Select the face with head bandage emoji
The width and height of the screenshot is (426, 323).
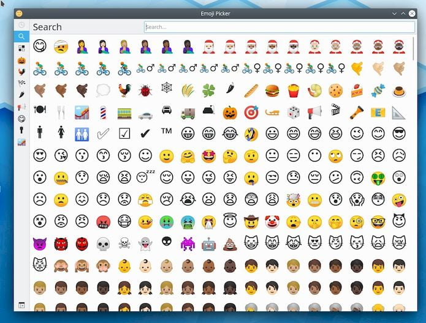click(61, 46)
